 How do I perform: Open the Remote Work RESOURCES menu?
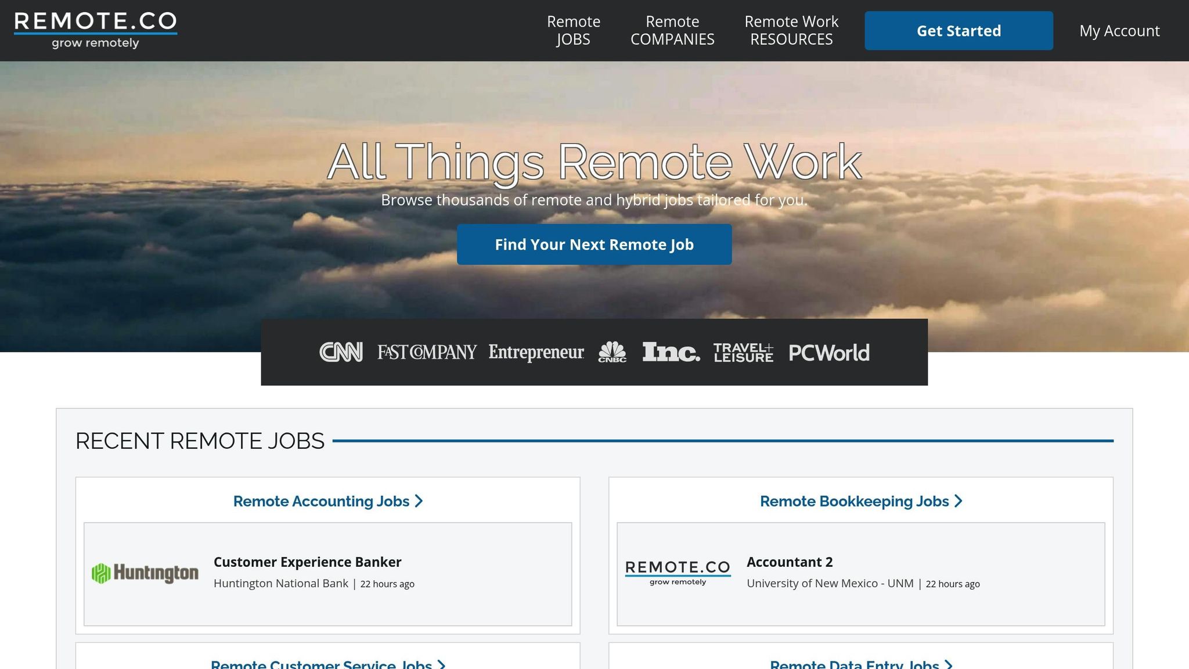tap(791, 30)
